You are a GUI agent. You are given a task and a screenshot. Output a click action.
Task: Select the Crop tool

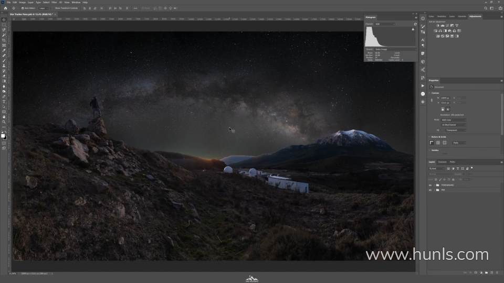click(x=4, y=40)
